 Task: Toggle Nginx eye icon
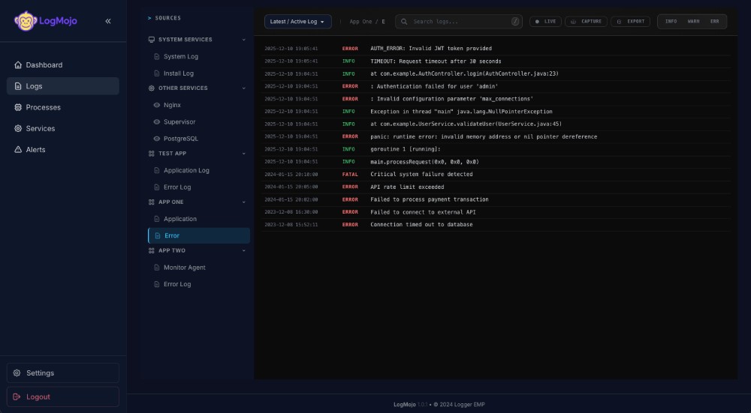coord(157,105)
